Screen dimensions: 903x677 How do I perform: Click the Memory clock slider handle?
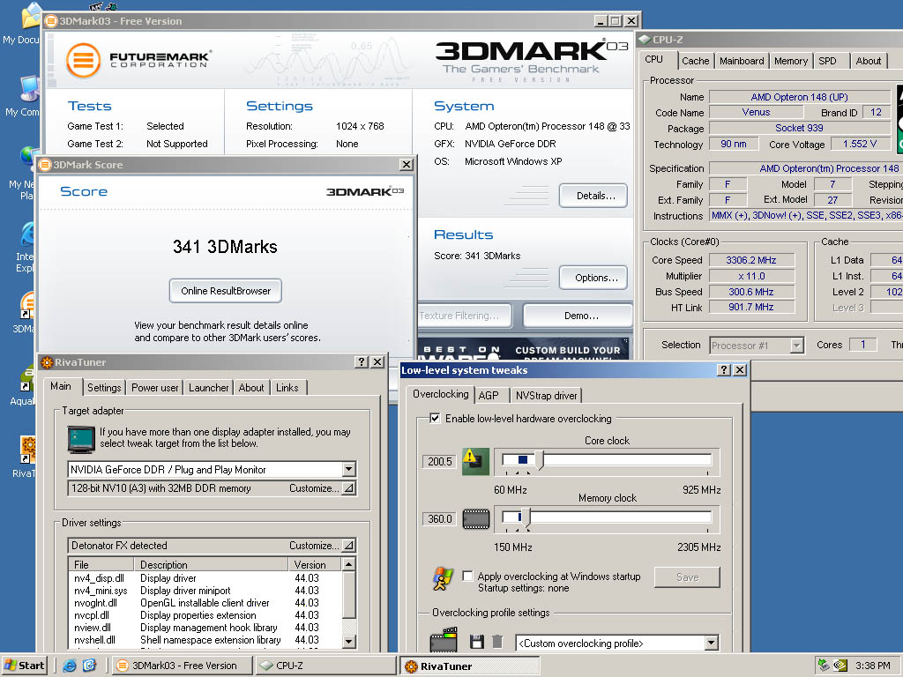pos(526,518)
